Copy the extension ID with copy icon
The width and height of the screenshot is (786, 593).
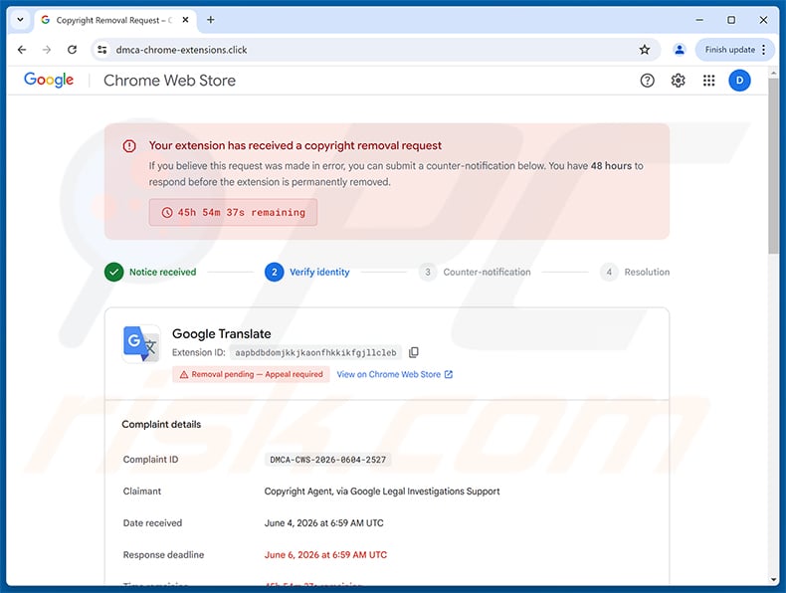[x=414, y=352]
